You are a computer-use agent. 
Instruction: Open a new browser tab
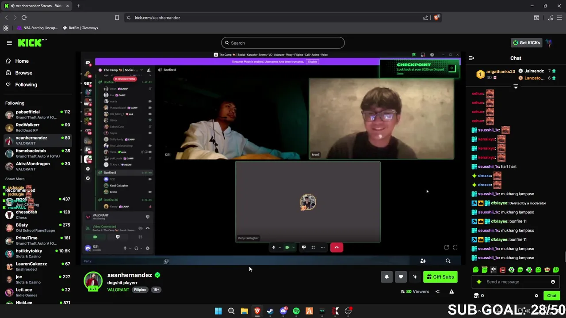pyautogui.click(x=78, y=6)
